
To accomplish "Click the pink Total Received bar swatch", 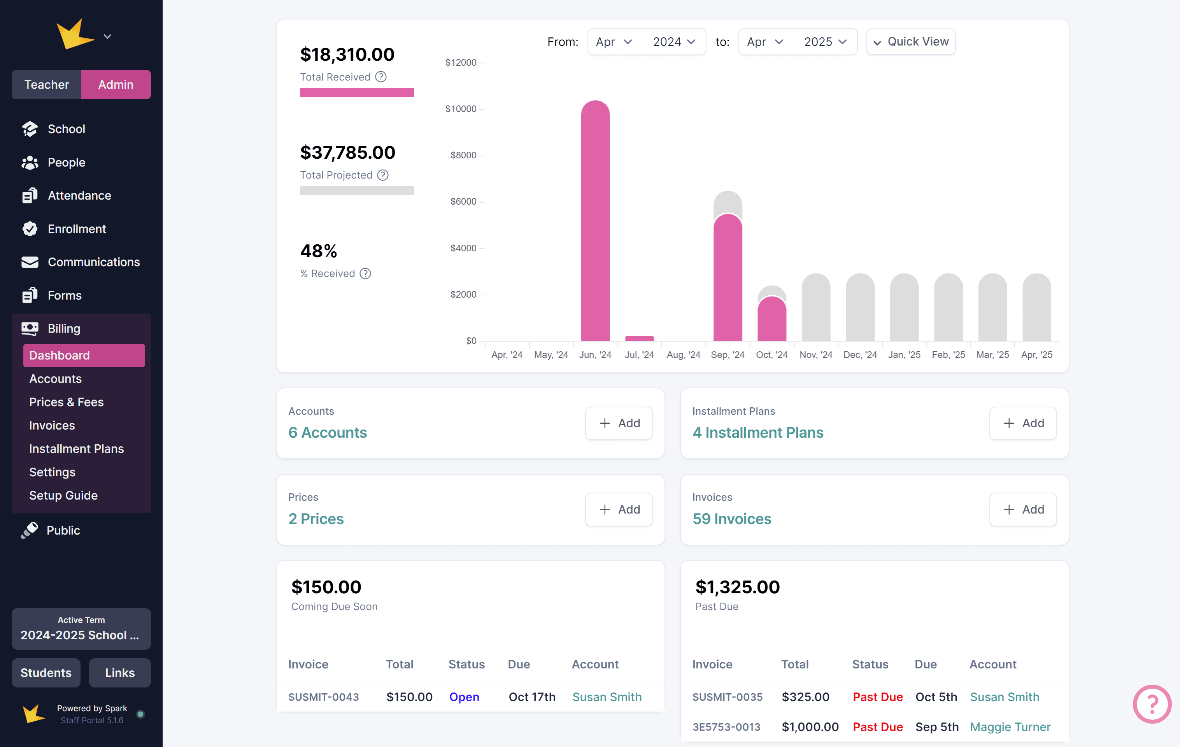I will [x=357, y=93].
